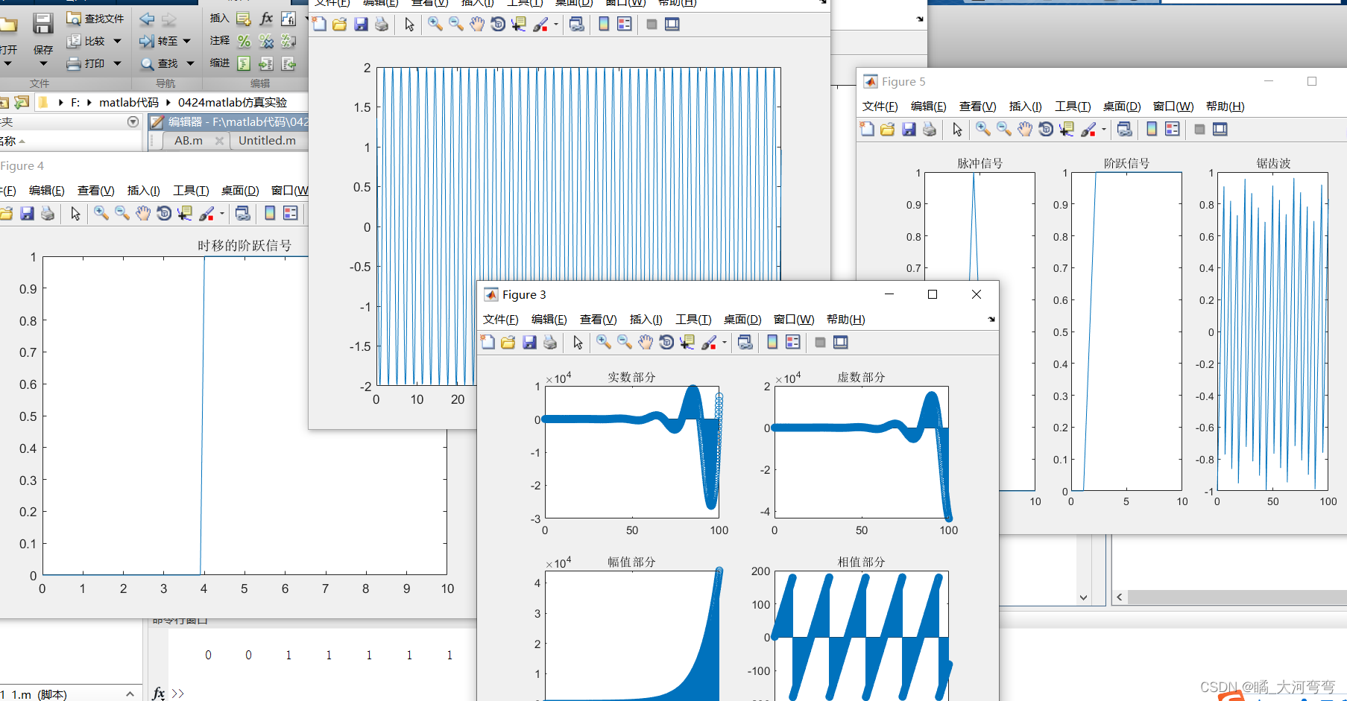Screen dimensions: 1347x701
Task: Click the insert section icon beside 插入
Action: point(244,19)
